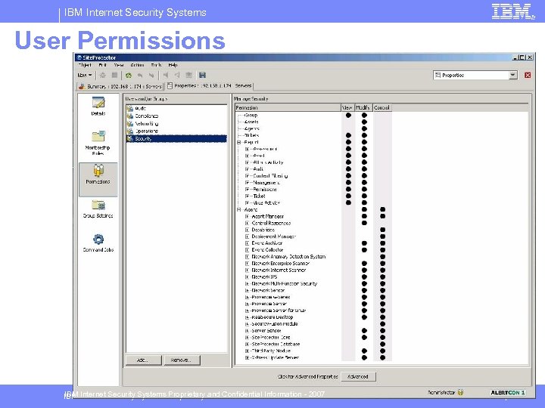Select the Network Anomaly Detection System row
Image resolution: width=545 pixels, height=408 pixels.
click(x=288, y=257)
